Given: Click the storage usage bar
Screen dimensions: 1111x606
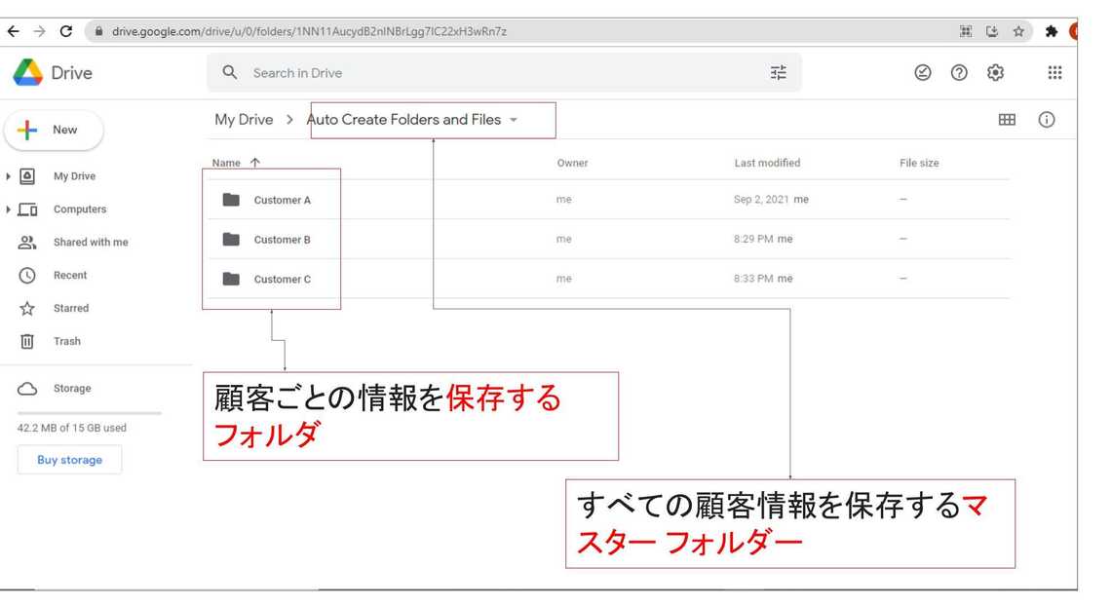Looking at the screenshot, I should pos(90,413).
